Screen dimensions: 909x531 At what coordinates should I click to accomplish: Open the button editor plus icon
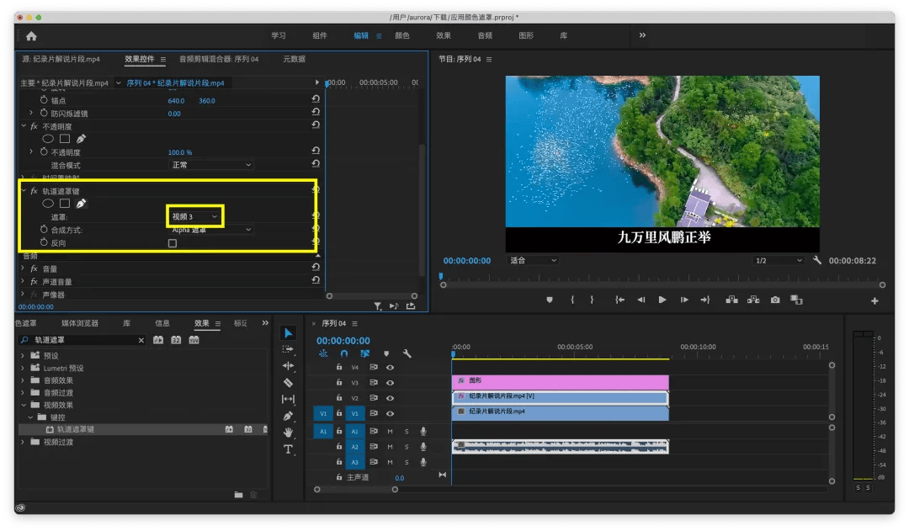874,301
